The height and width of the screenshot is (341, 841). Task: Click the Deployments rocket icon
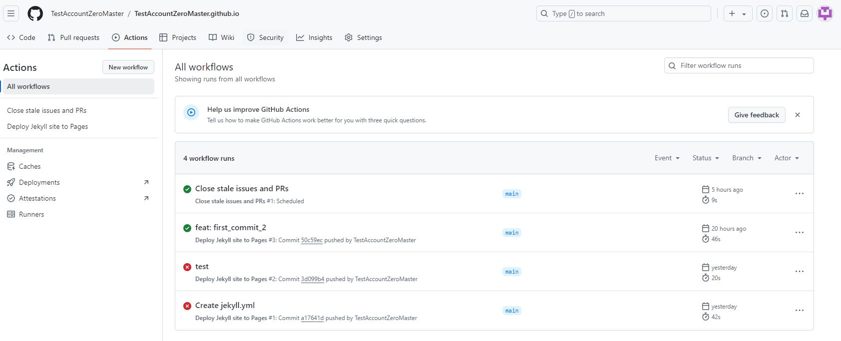[11, 182]
